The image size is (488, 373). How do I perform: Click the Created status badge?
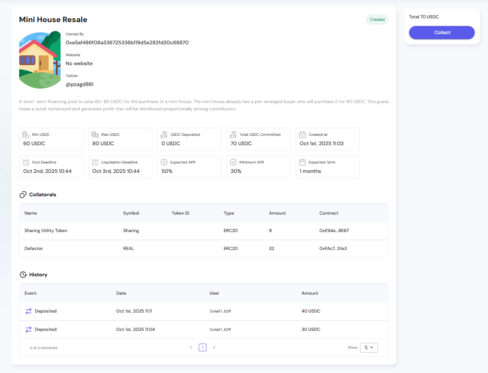377,20
